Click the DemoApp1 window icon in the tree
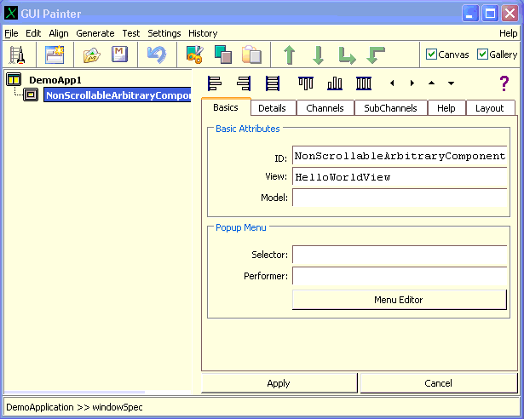 (14, 79)
